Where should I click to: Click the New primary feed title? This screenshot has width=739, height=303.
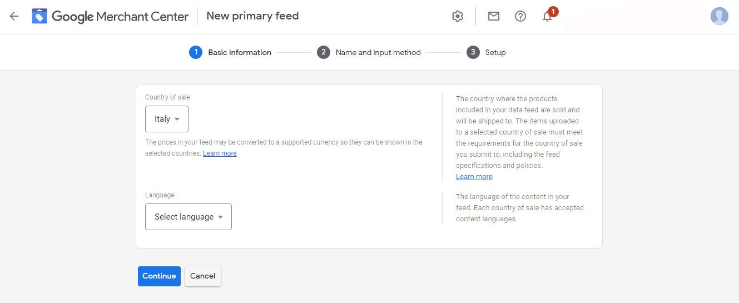[252, 16]
